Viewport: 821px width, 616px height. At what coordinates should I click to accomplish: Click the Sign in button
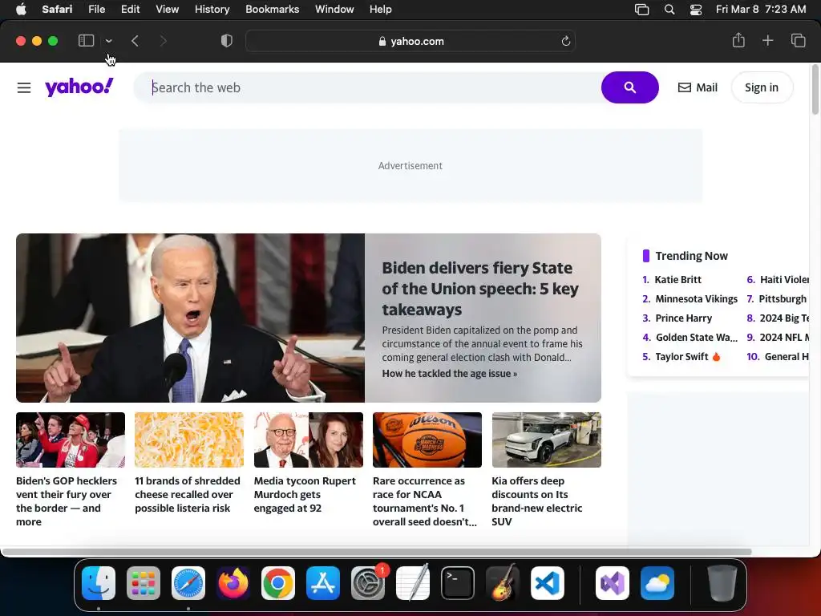coord(762,87)
